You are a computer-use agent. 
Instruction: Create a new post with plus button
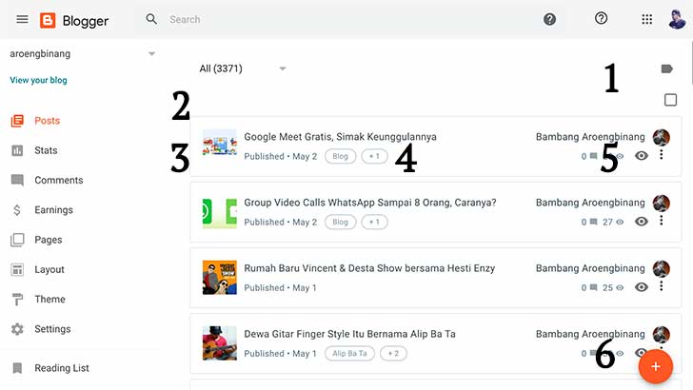click(656, 366)
